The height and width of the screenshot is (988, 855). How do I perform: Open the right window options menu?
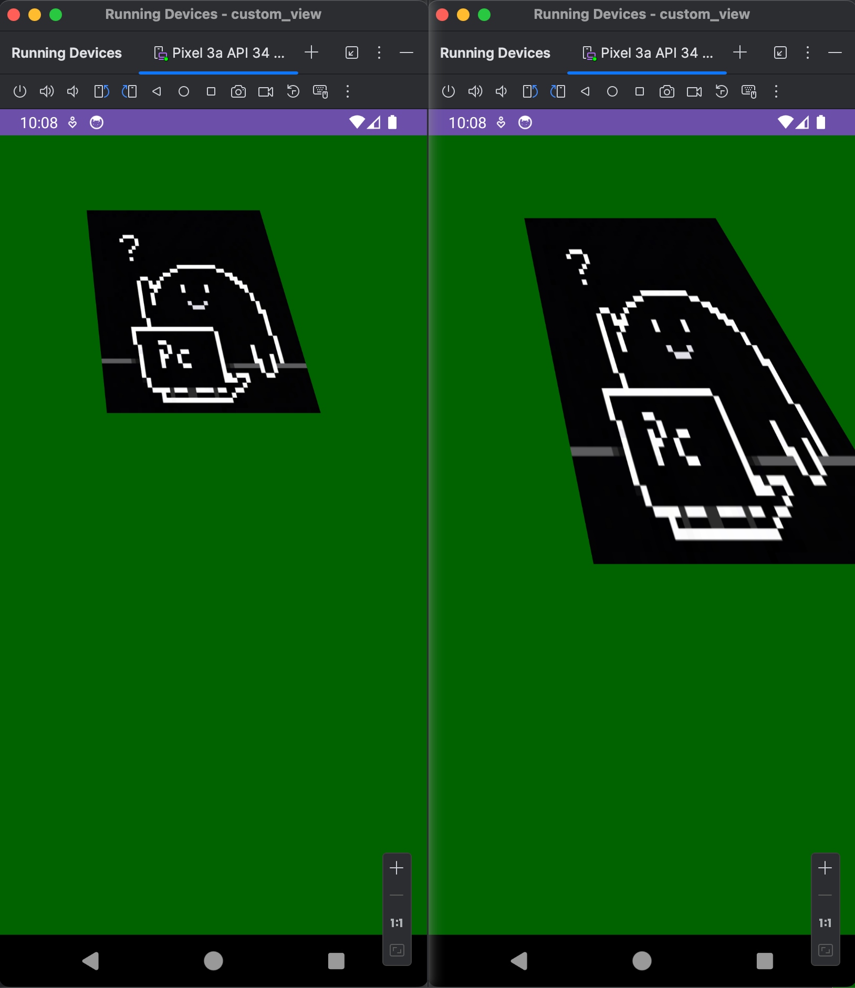(807, 52)
